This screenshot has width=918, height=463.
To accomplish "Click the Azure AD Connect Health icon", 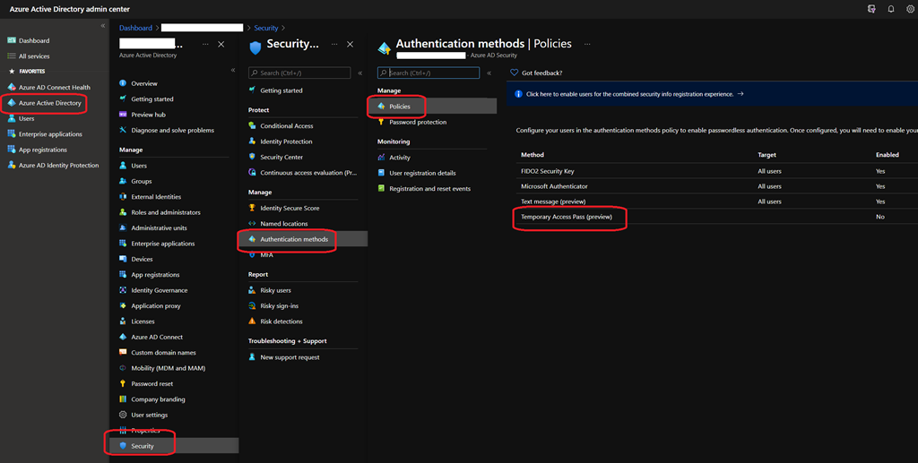I will 12,88.
